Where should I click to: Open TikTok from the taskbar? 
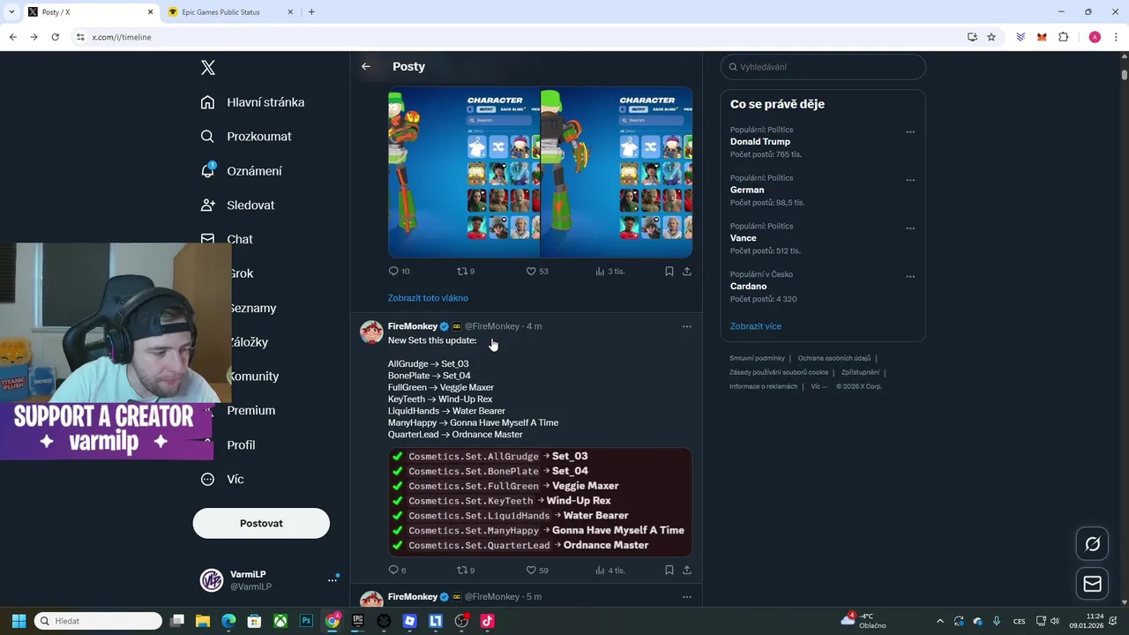point(487,621)
